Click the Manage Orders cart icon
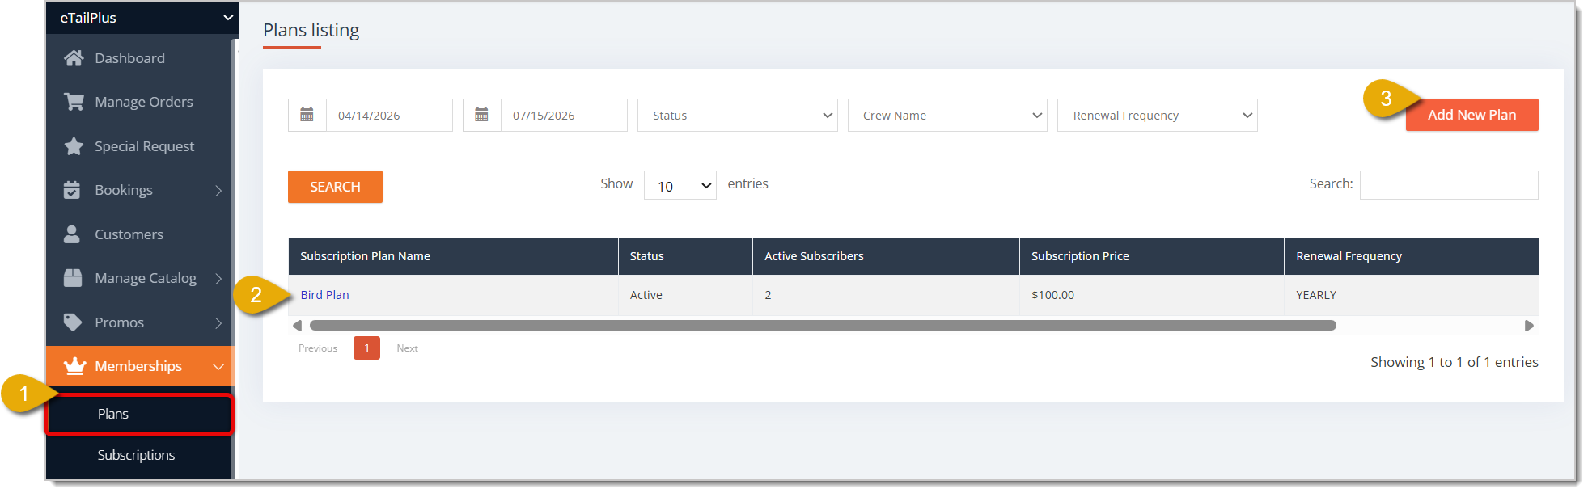This screenshot has height=493, width=1588. coord(74,102)
